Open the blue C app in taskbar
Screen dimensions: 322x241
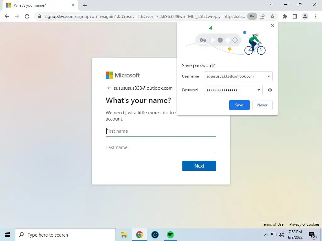coord(155,235)
